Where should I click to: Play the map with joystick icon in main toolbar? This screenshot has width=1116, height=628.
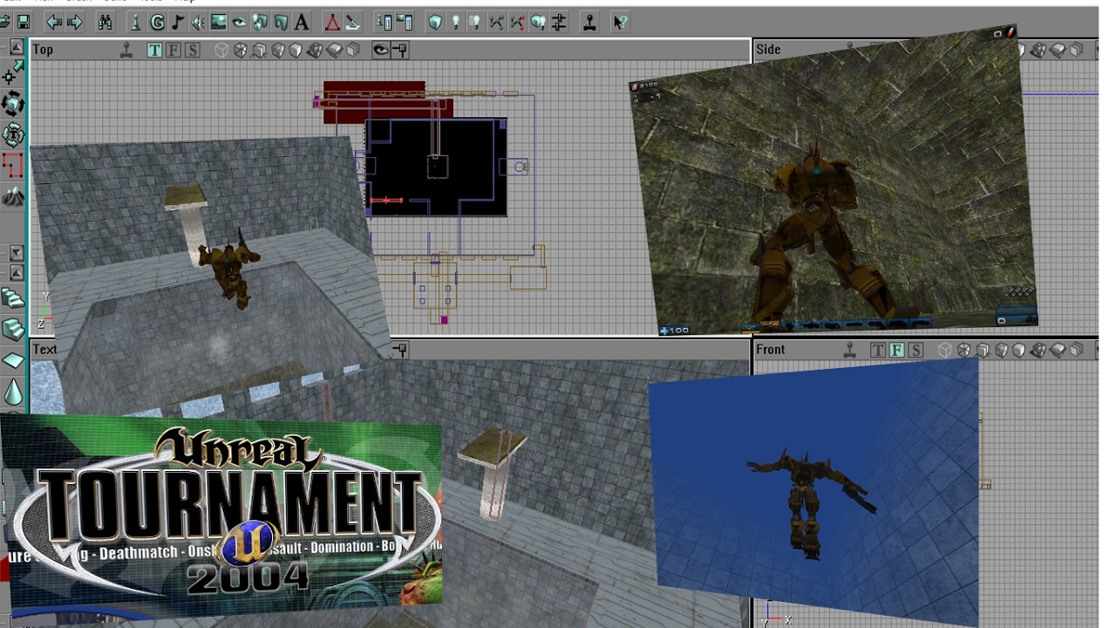(x=590, y=22)
